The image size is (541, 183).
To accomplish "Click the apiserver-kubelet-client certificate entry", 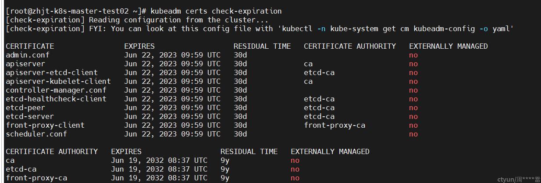I will 58,81.
